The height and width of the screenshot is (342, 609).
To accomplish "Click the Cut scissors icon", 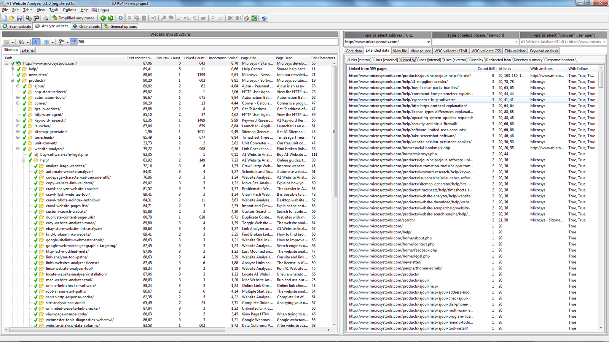I will [129, 18].
